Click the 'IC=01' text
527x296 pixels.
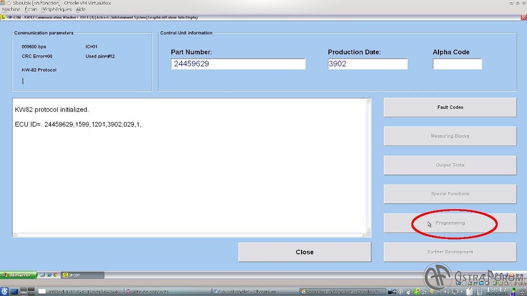click(x=92, y=47)
